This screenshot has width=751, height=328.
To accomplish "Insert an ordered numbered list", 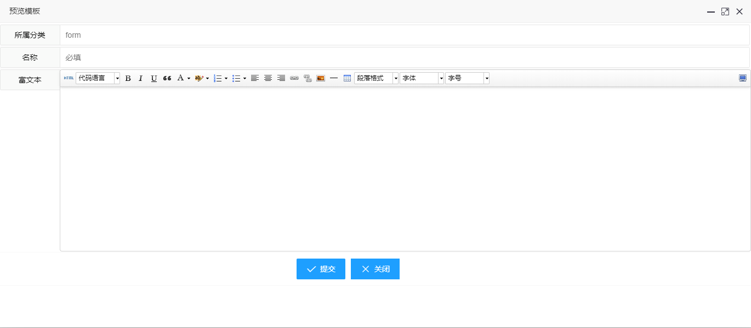I will 217,78.
